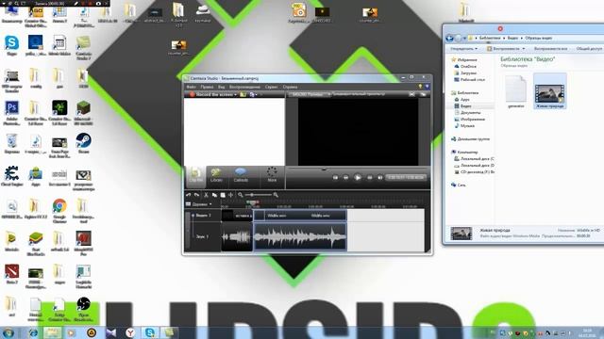Open the More tab in Camtasia
The width and height of the screenshot is (604, 339).
[272, 175]
